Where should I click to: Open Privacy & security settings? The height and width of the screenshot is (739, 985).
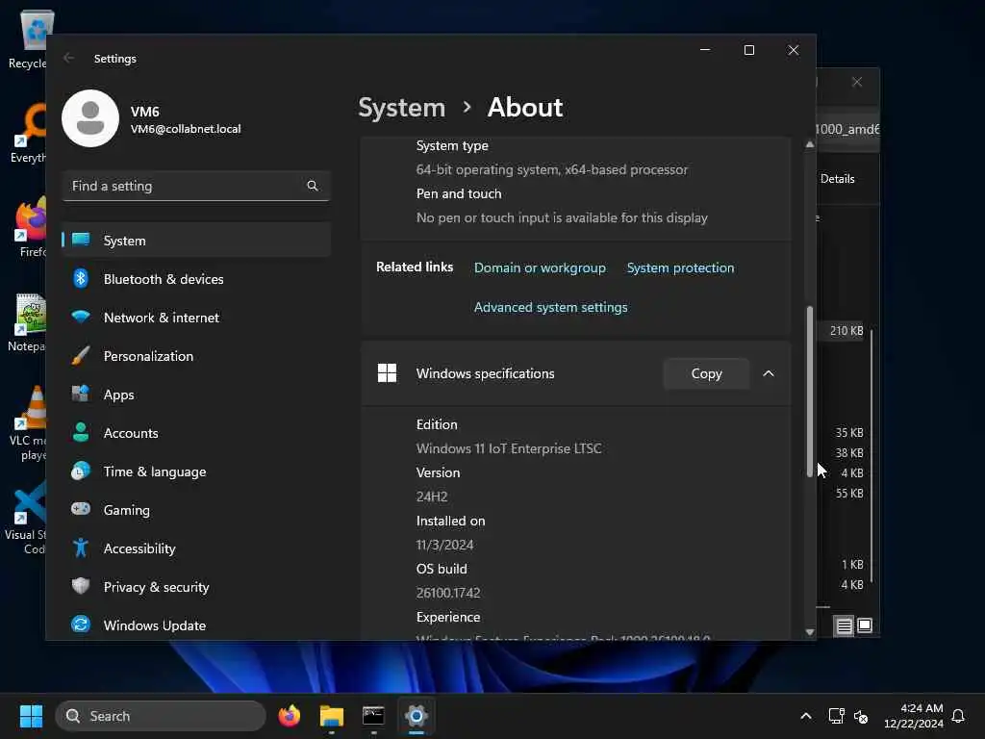(196, 587)
